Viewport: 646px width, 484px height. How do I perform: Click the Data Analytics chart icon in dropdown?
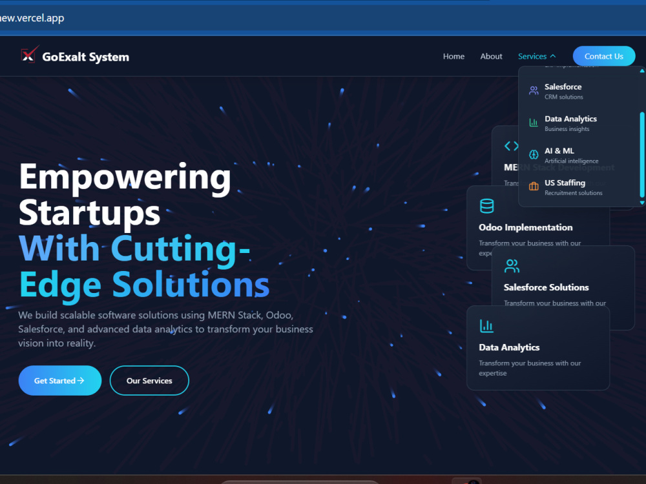pyautogui.click(x=534, y=123)
